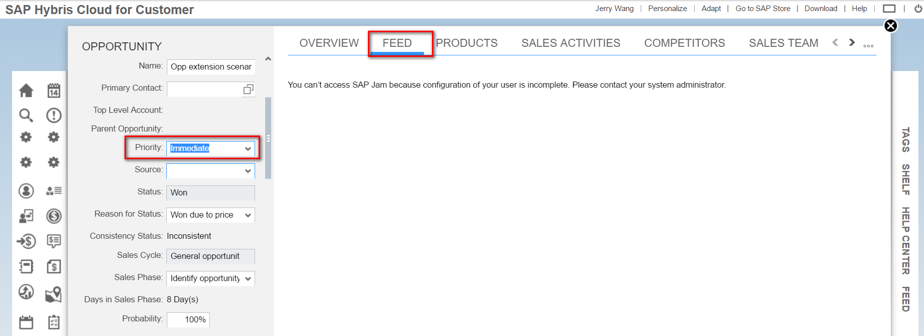Open the globe with chart icon

click(x=26, y=292)
